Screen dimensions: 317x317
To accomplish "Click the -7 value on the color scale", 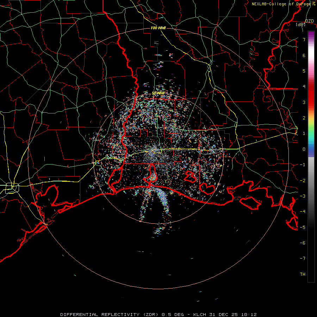I will [303, 259].
